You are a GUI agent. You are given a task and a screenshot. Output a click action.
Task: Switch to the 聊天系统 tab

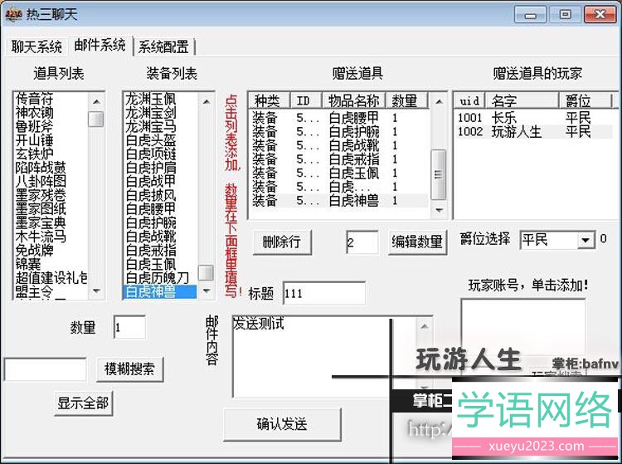point(36,46)
